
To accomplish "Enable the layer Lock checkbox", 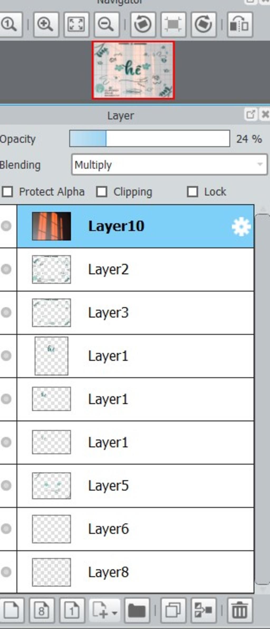I will pos(192,192).
